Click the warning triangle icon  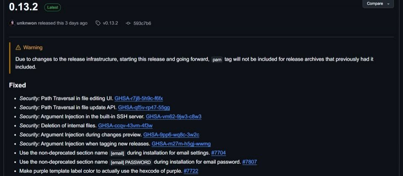coord(18,47)
